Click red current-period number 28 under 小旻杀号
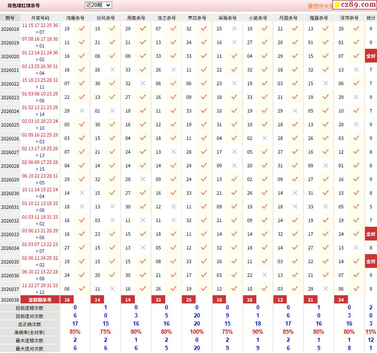The width and height of the screenshot is (377, 353). point(249,300)
